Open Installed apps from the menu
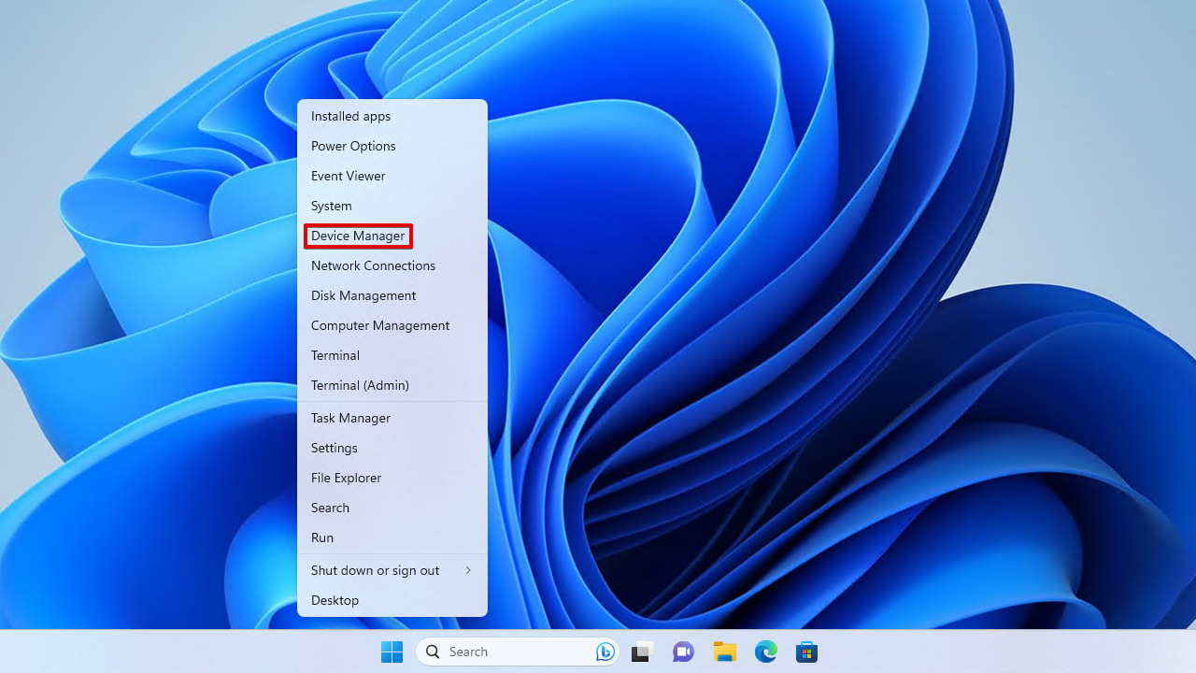The height and width of the screenshot is (673, 1196). click(350, 116)
